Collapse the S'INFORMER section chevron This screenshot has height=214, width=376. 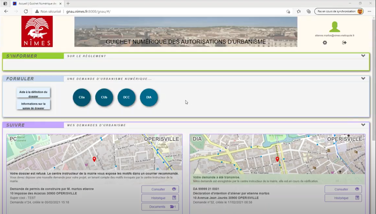363,56
